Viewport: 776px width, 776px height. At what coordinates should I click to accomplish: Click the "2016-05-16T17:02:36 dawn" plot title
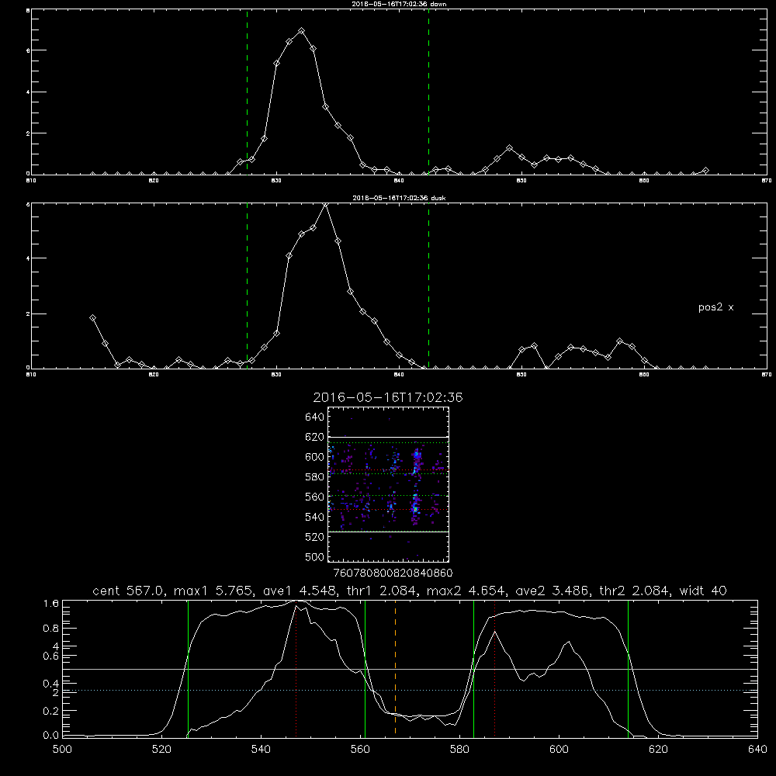[x=399, y=4]
